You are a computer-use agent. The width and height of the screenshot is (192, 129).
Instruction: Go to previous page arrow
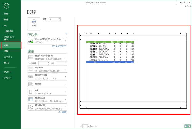[x=81, y=126]
